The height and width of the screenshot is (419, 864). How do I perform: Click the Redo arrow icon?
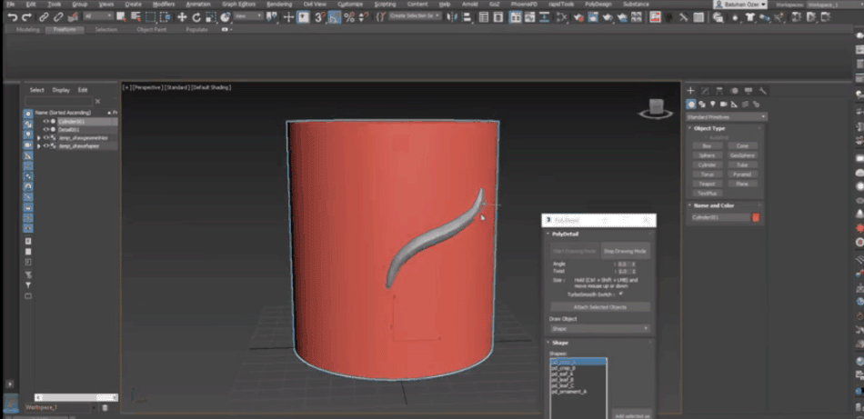tap(27, 17)
